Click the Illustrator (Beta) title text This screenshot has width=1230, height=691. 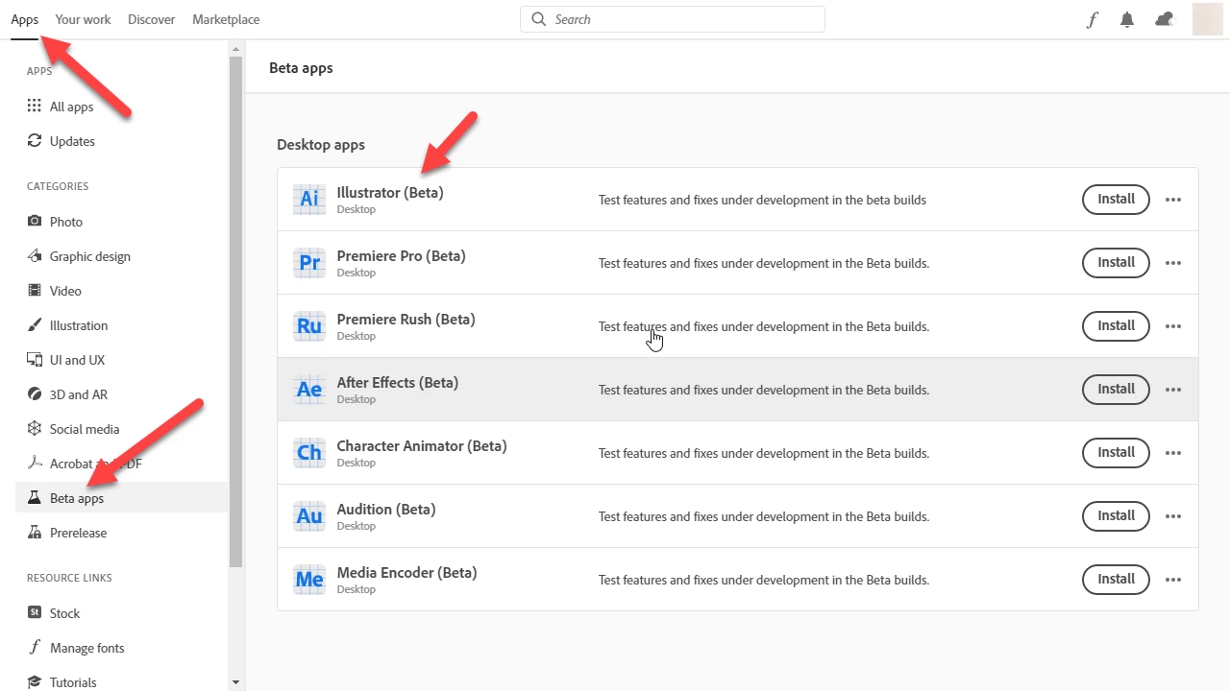pos(390,193)
